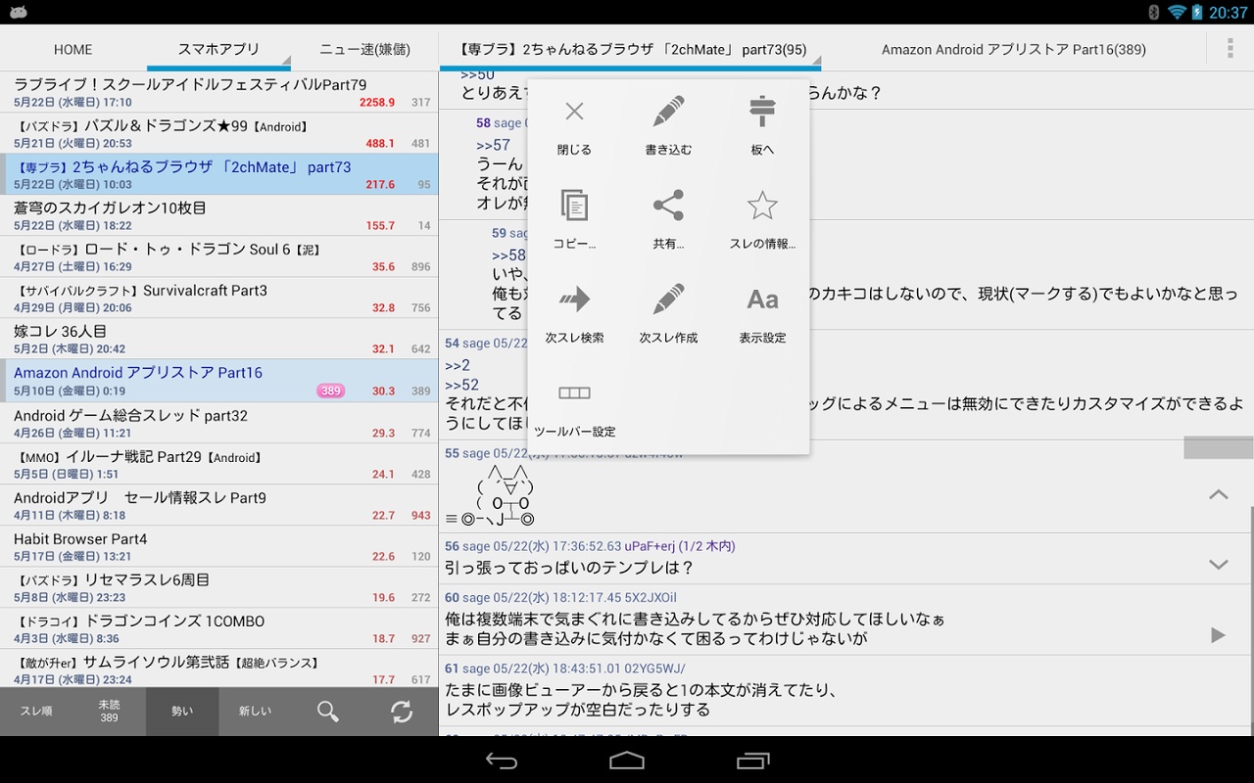Sort list by スレ順

point(36,712)
